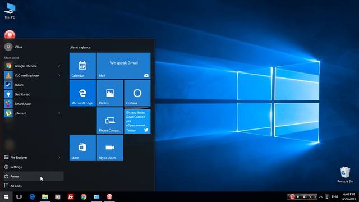This screenshot has width=359, height=202.
Task: Open the photo viewer window on taskbar
Action: 96,197
